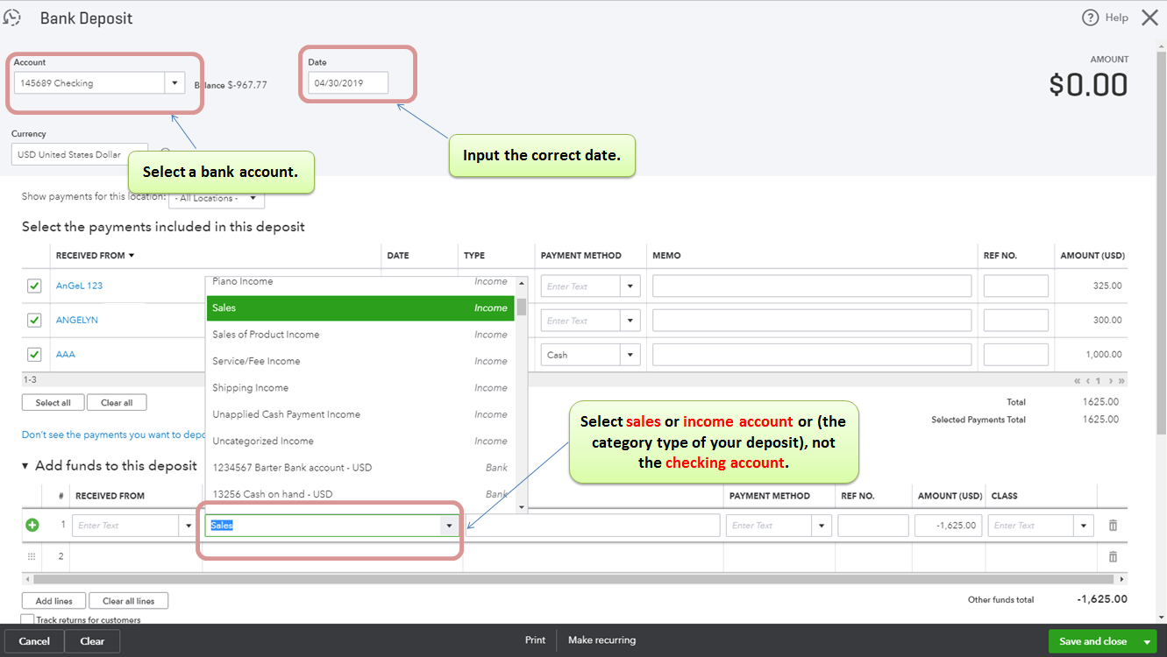This screenshot has width=1167, height=657.
Task: Select Shipping Income option
Action: point(360,388)
